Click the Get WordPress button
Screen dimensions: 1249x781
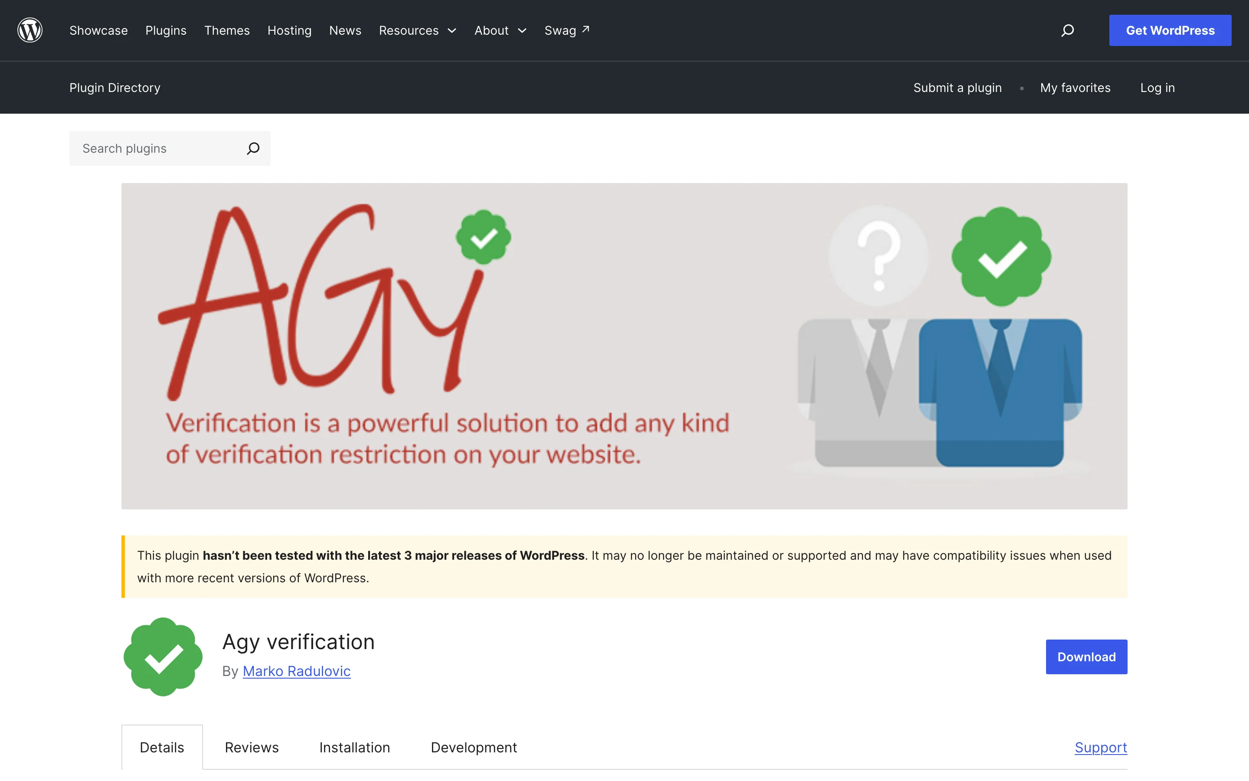pyautogui.click(x=1170, y=30)
